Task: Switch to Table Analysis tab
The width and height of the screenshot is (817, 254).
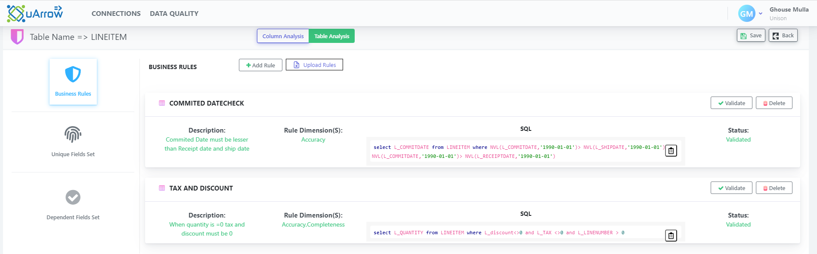Action: click(332, 36)
